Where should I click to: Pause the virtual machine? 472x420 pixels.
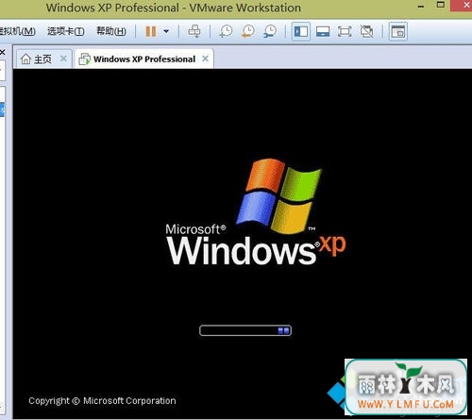coord(151,31)
